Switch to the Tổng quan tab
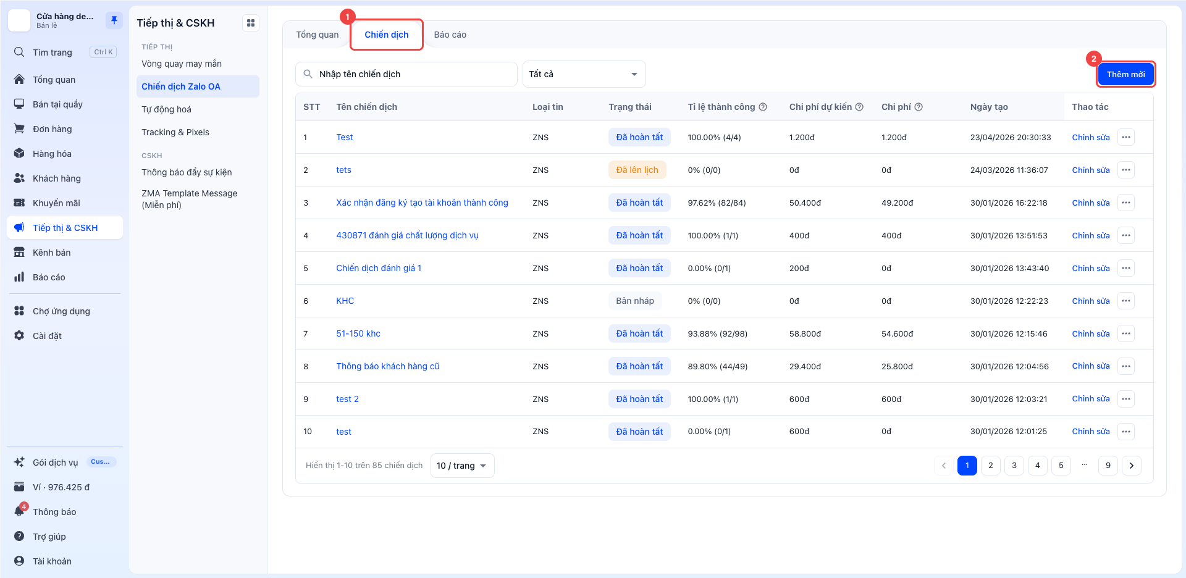The image size is (1186, 578). click(318, 35)
